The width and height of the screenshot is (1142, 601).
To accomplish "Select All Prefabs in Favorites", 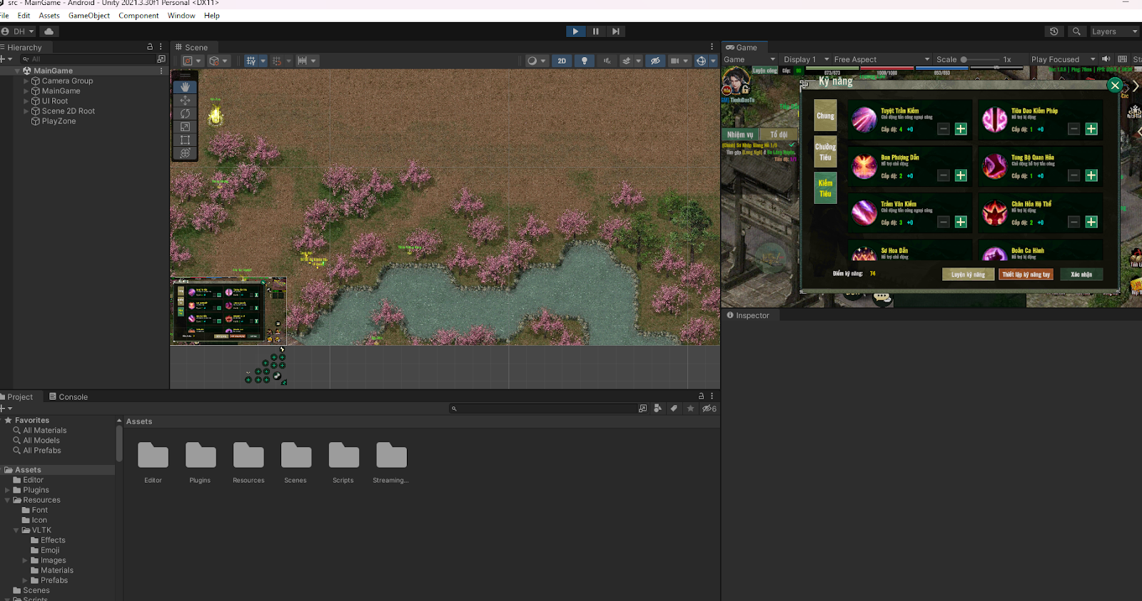I will pos(37,450).
